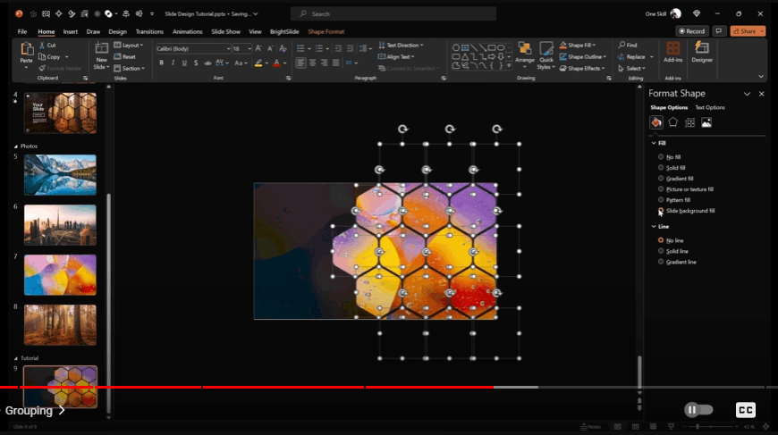Click the Record button
This screenshot has height=435, width=778.
pyautogui.click(x=691, y=31)
